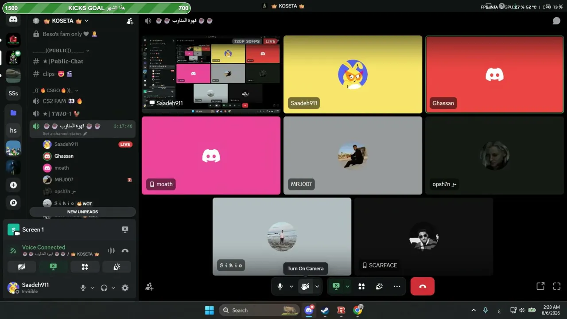Click the taskbar Search box
This screenshot has width=567, height=319.
pos(259,310)
